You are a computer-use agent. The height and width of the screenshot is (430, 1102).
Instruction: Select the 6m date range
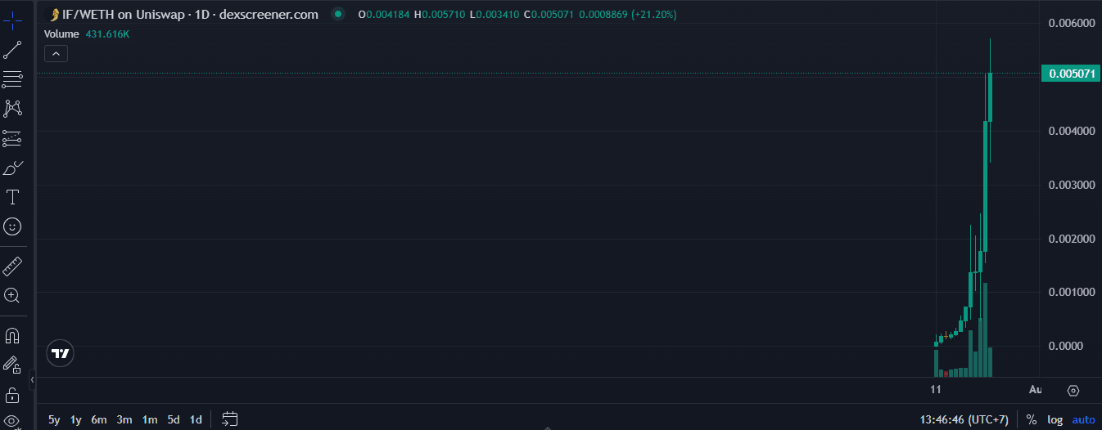point(99,419)
